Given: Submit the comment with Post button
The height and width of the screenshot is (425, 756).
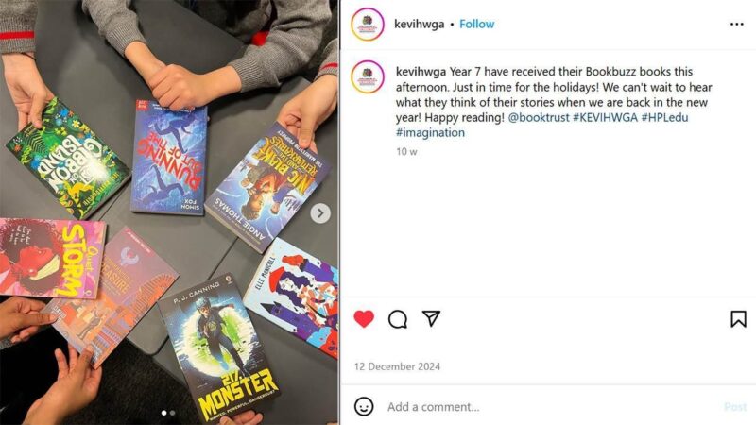Looking at the screenshot, I should (x=735, y=407).
